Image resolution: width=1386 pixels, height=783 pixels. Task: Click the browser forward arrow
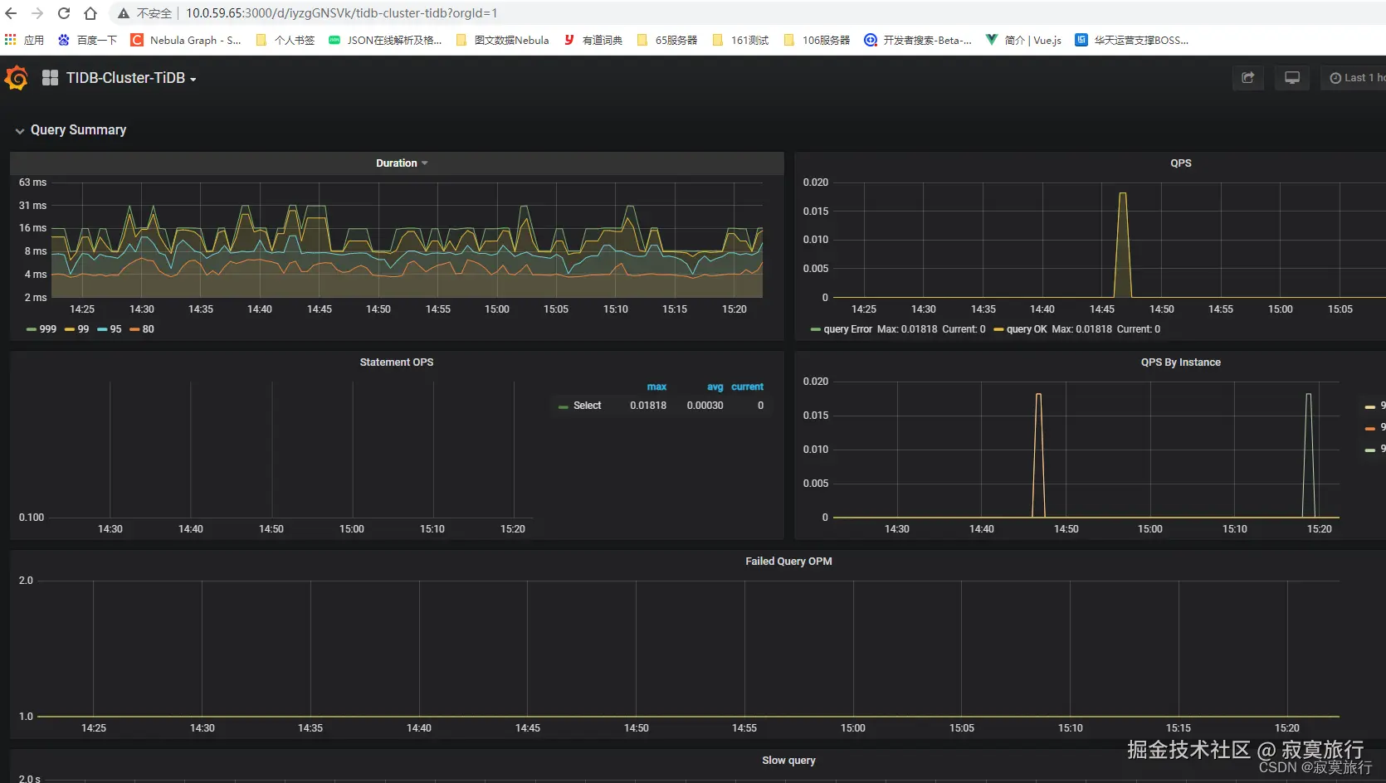37,13
